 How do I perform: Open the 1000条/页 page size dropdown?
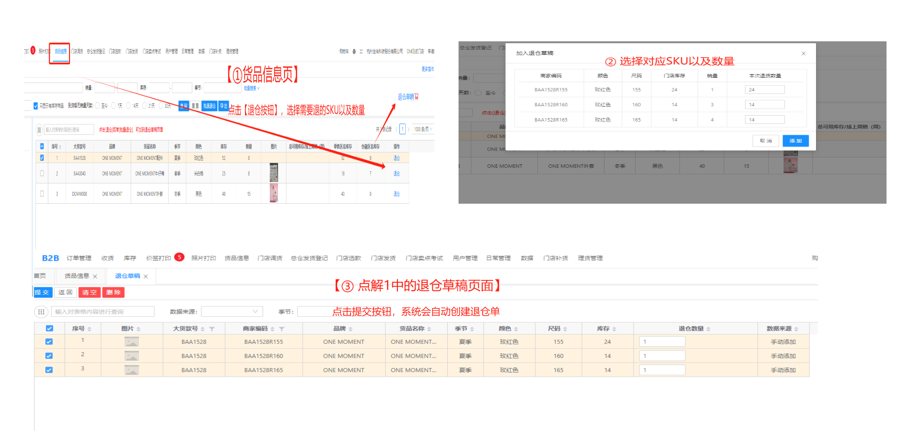point(423,129)
